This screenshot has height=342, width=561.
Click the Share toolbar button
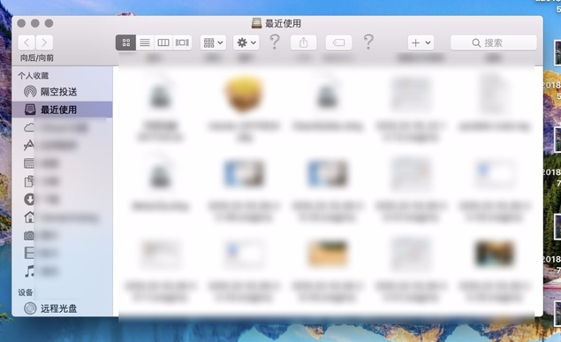(x=303, y=43)
